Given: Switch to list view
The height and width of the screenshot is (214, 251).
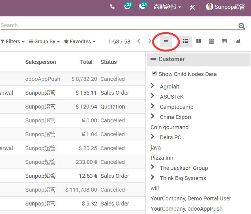Looking at the screenshot, I should (x=186, y=41).
